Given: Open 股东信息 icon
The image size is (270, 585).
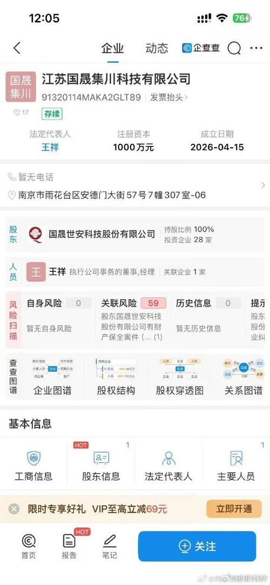Looking at the screenshot, I should (x=102, y=458).
